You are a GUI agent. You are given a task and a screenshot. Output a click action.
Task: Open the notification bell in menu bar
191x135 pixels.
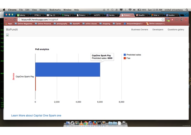pos(108,10)
